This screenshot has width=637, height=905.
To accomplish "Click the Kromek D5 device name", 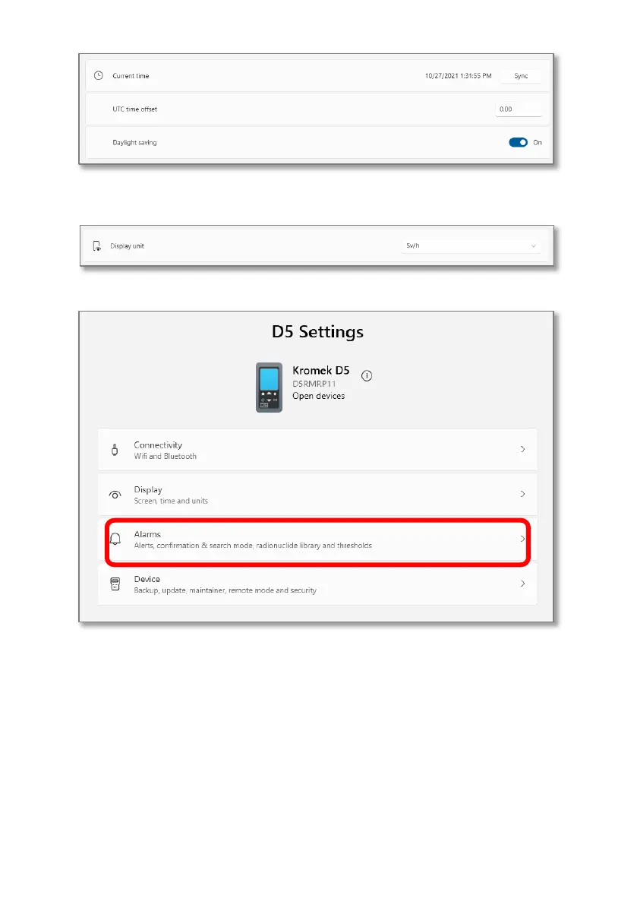I will click(321, 371).
